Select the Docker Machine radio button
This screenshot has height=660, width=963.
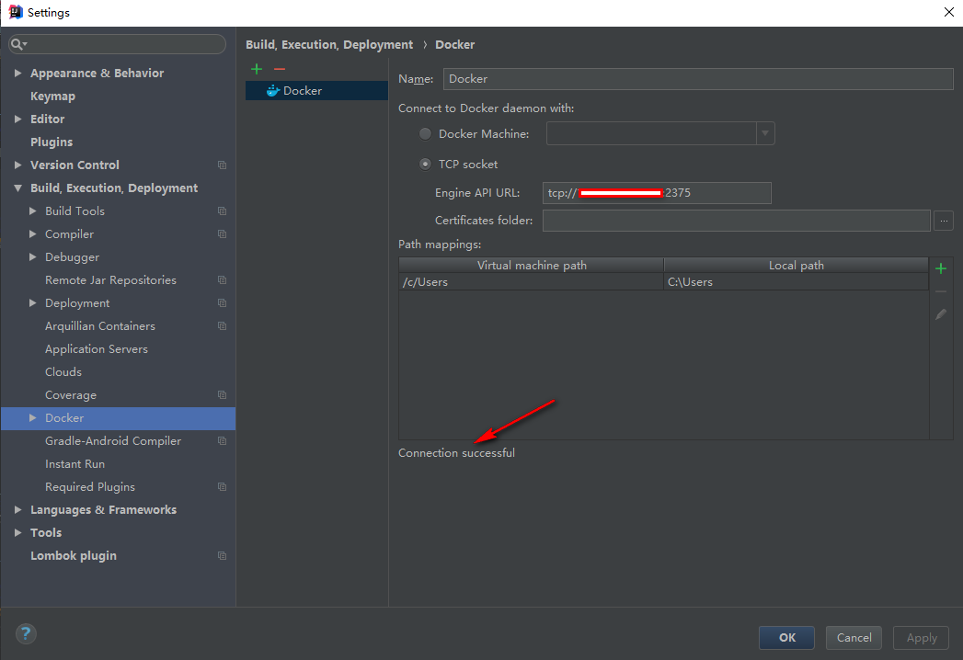tap(425, 134)
